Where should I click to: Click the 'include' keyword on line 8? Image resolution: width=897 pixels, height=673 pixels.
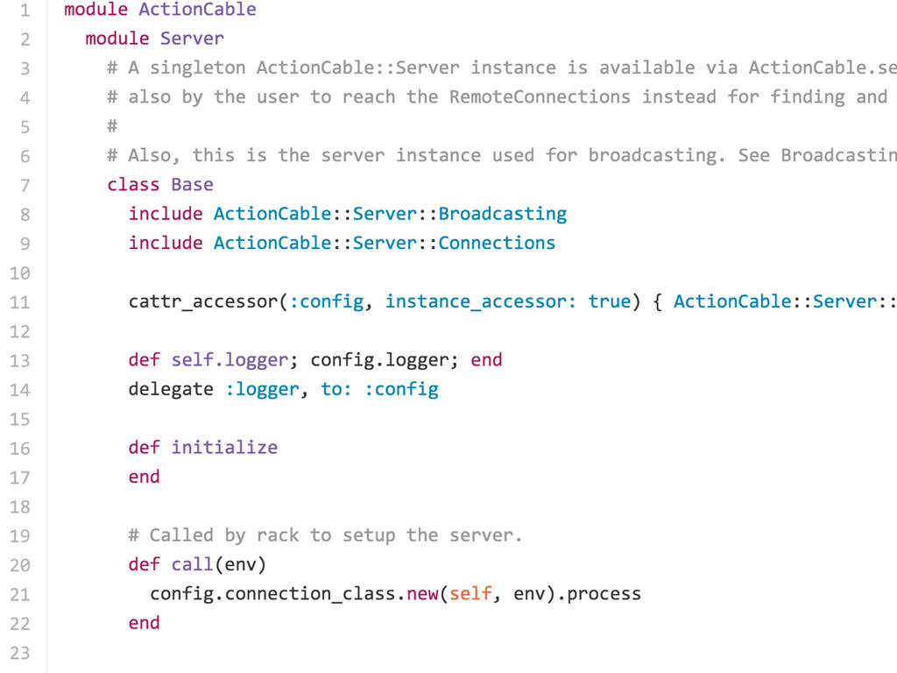tap(166, 214)
